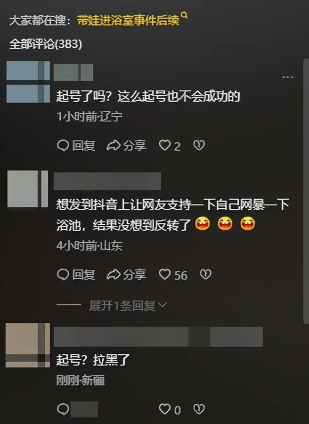309x424 pixels.
Task: Reply to the Liaoning comment
Action: (x=76, y=146)
